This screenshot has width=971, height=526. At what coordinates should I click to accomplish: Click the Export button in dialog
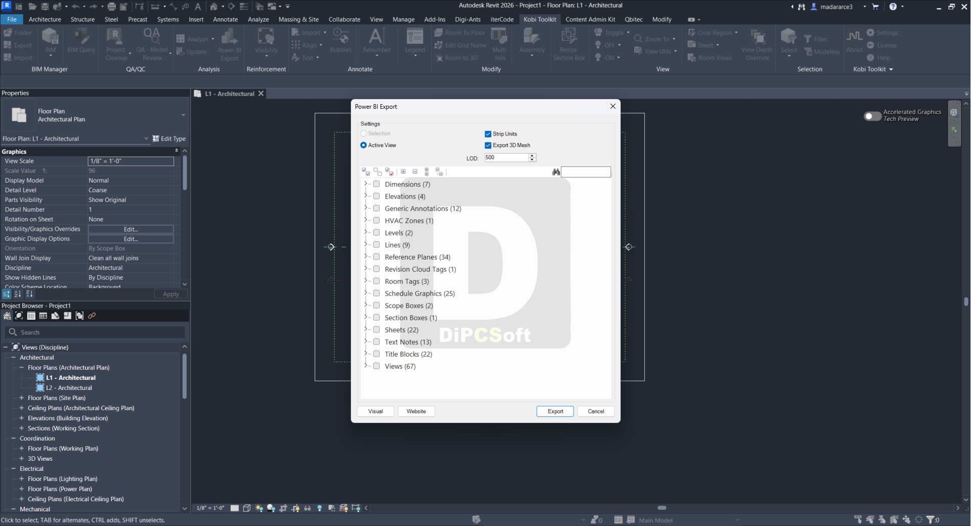(x=555, y=411)
